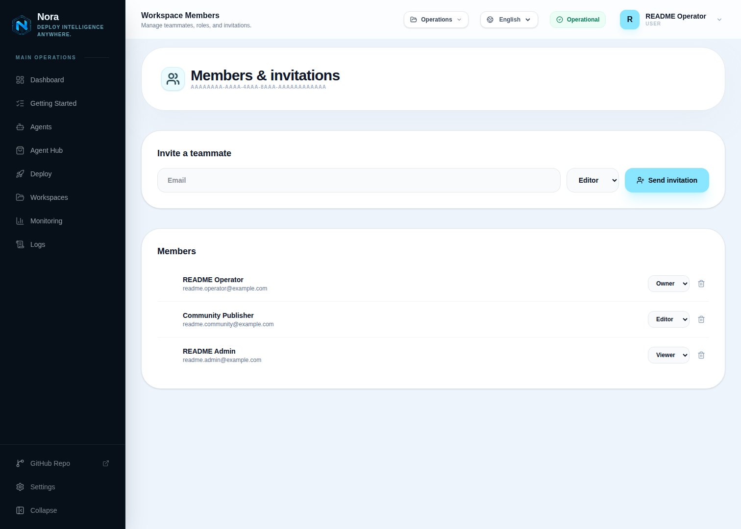This screenshot has height=529, width=741.
Task: Click README Operator name in top bar
Action: [675, 16]
